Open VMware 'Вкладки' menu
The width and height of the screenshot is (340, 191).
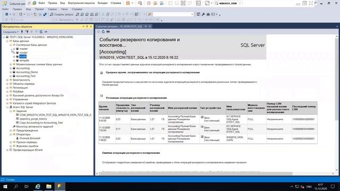[103, 3]
